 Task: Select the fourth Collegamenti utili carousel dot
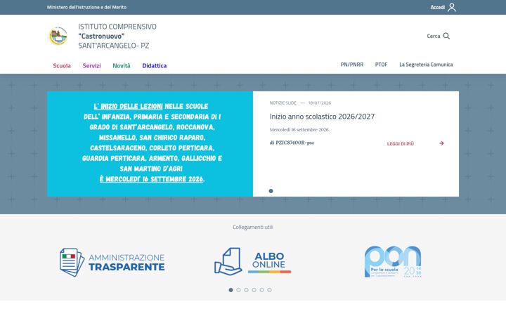tap(254, 290)
